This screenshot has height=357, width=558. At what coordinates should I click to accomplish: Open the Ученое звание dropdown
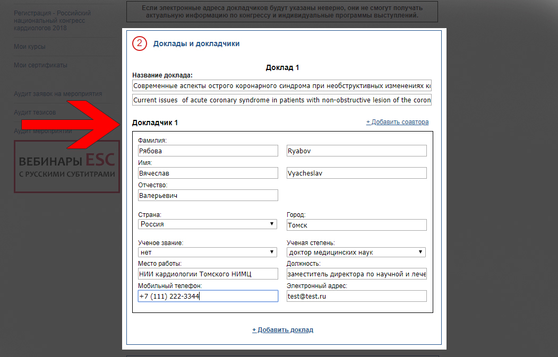pos(208,252)
